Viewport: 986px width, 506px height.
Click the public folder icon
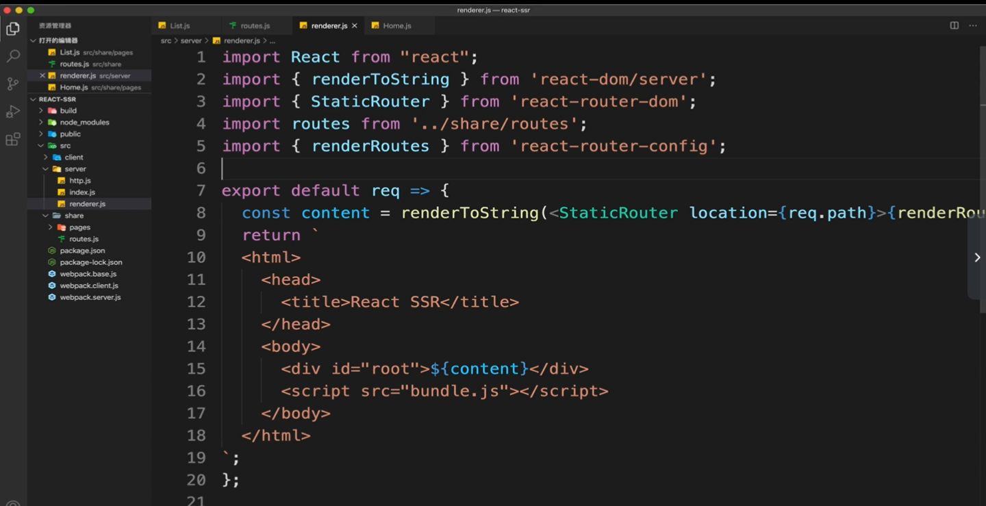(52, 134)
